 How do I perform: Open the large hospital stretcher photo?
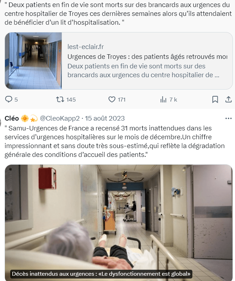click(x=119, y=222)
